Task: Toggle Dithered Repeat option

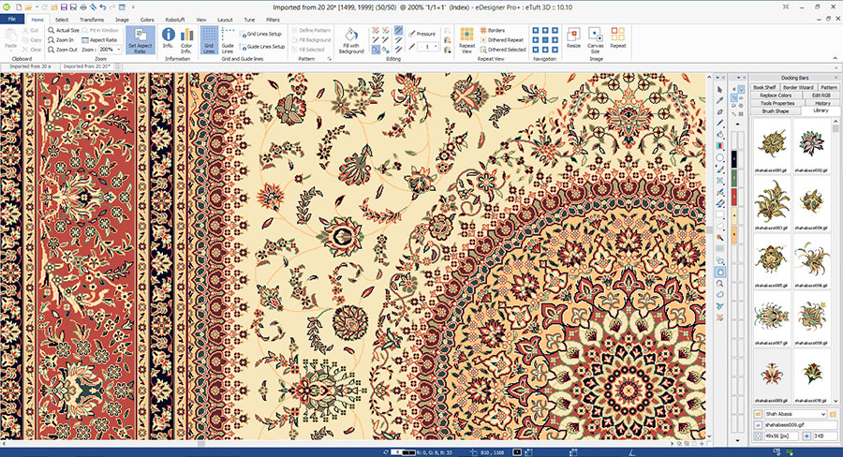Action: click(502, 39)
